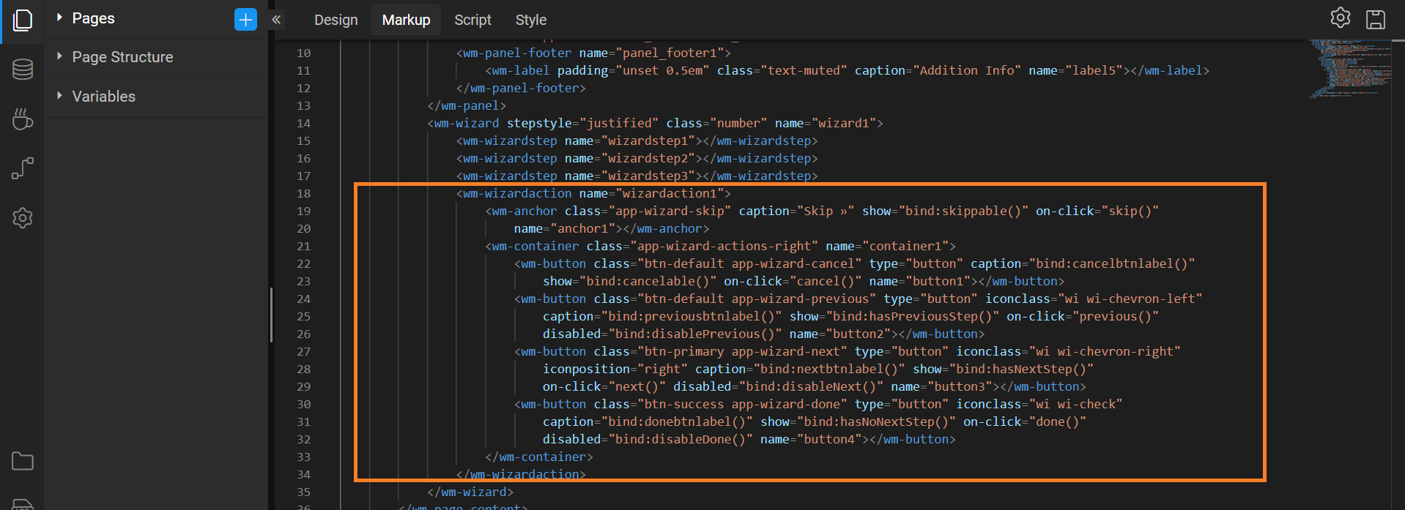Click the blue plus add page button
Image resolution: width=1405 pixels, height=510 pixels.
click(245, 20)
